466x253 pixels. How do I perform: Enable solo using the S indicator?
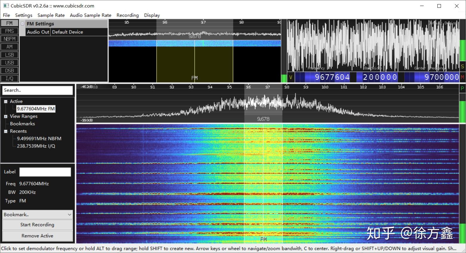(462, 66)
